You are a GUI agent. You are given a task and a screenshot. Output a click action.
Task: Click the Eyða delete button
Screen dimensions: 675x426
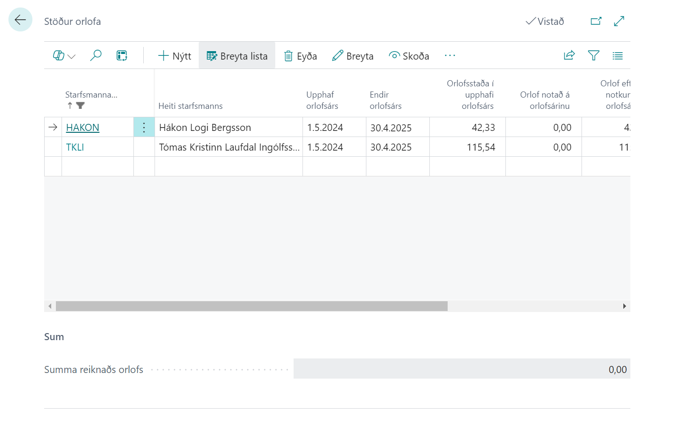pos(301,56)
